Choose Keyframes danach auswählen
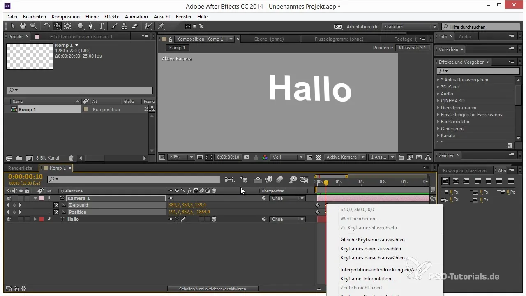Screen dimensions: 526x296 click(x=373, y=258)
